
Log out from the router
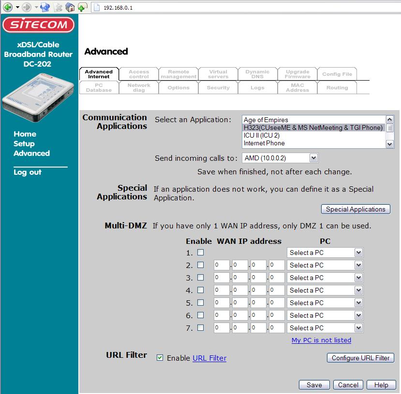coord(28,172)
